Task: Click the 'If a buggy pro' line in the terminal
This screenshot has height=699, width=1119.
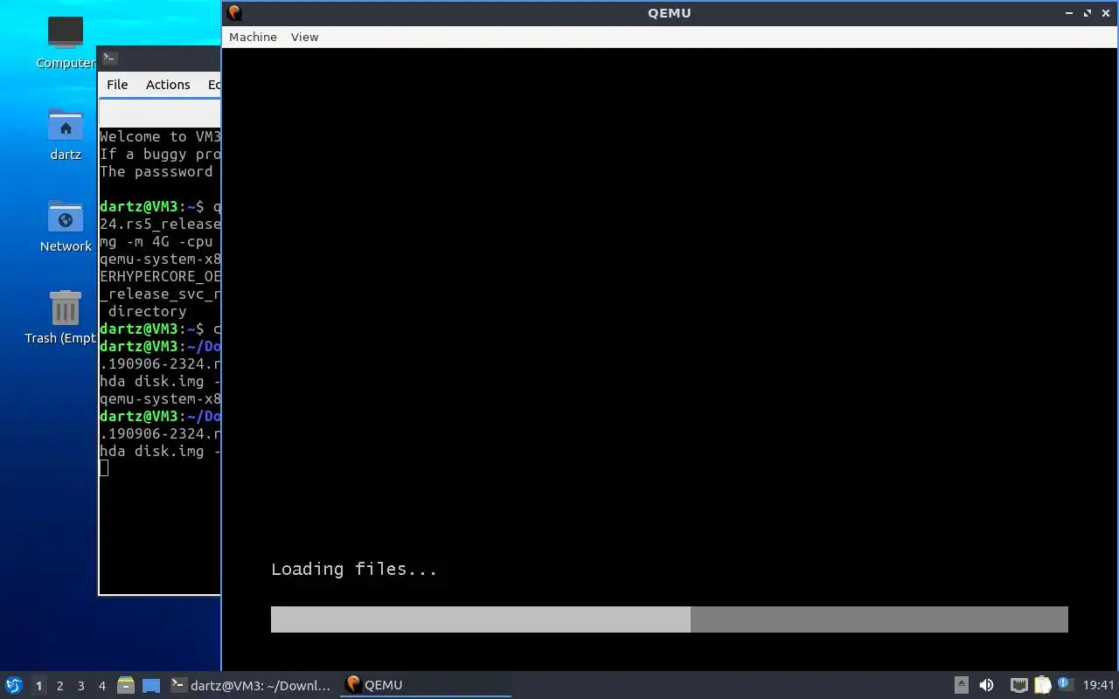Action: pyautogui.click(x=160, y=154)
